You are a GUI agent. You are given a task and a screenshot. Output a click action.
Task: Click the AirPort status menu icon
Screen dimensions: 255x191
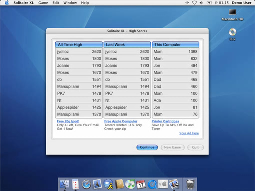click(x=194, y=3)
